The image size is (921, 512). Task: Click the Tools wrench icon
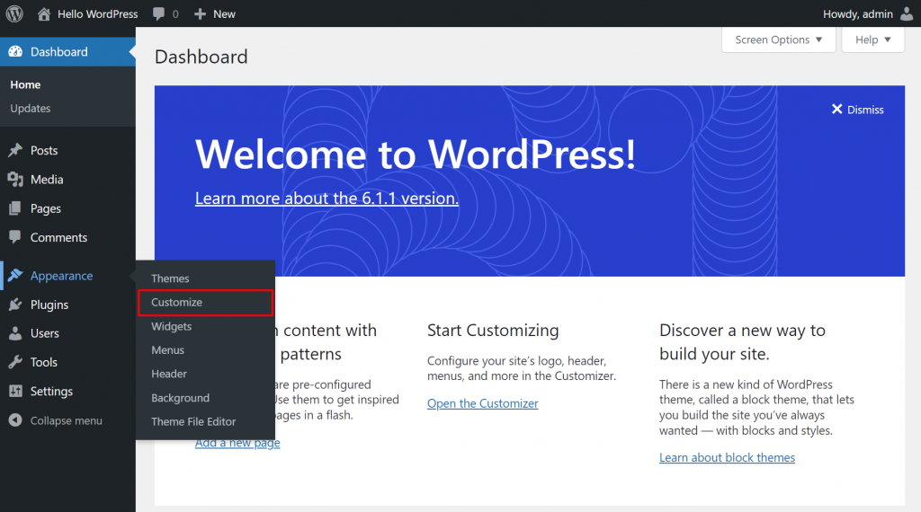(15, 362)
